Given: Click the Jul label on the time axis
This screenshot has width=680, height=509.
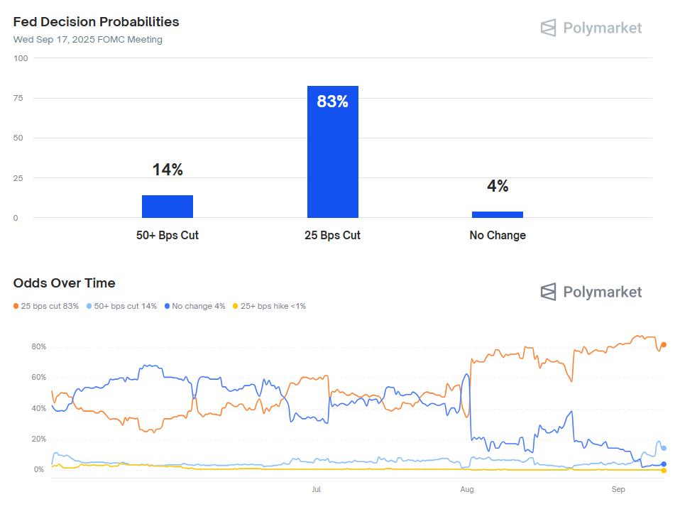Looking at the screenshot, I should [x=317, y=490].
